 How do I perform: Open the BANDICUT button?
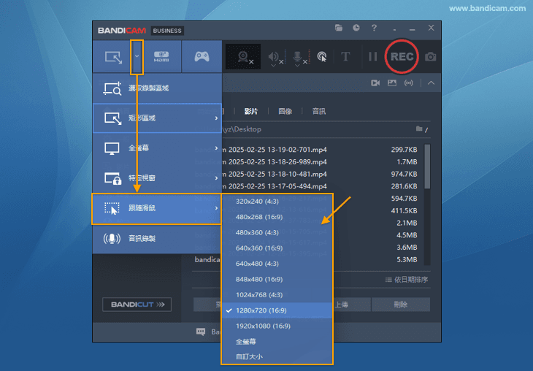point(137,305)
